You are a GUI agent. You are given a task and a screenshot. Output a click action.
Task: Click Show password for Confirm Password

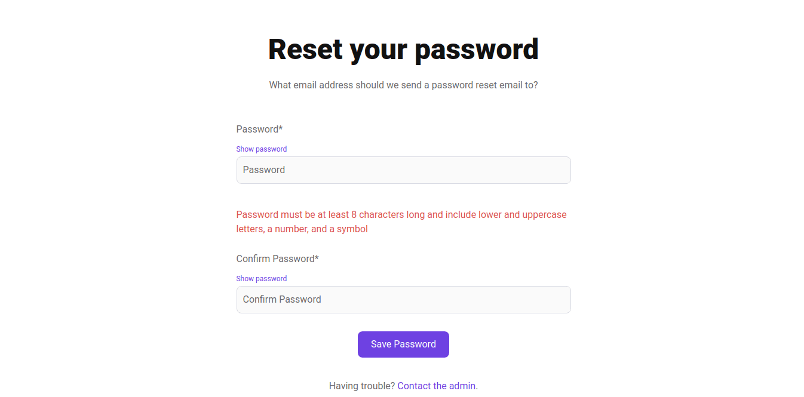tap(261, 278)
